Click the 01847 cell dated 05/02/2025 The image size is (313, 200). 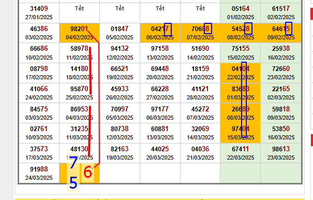click(120, 33)
